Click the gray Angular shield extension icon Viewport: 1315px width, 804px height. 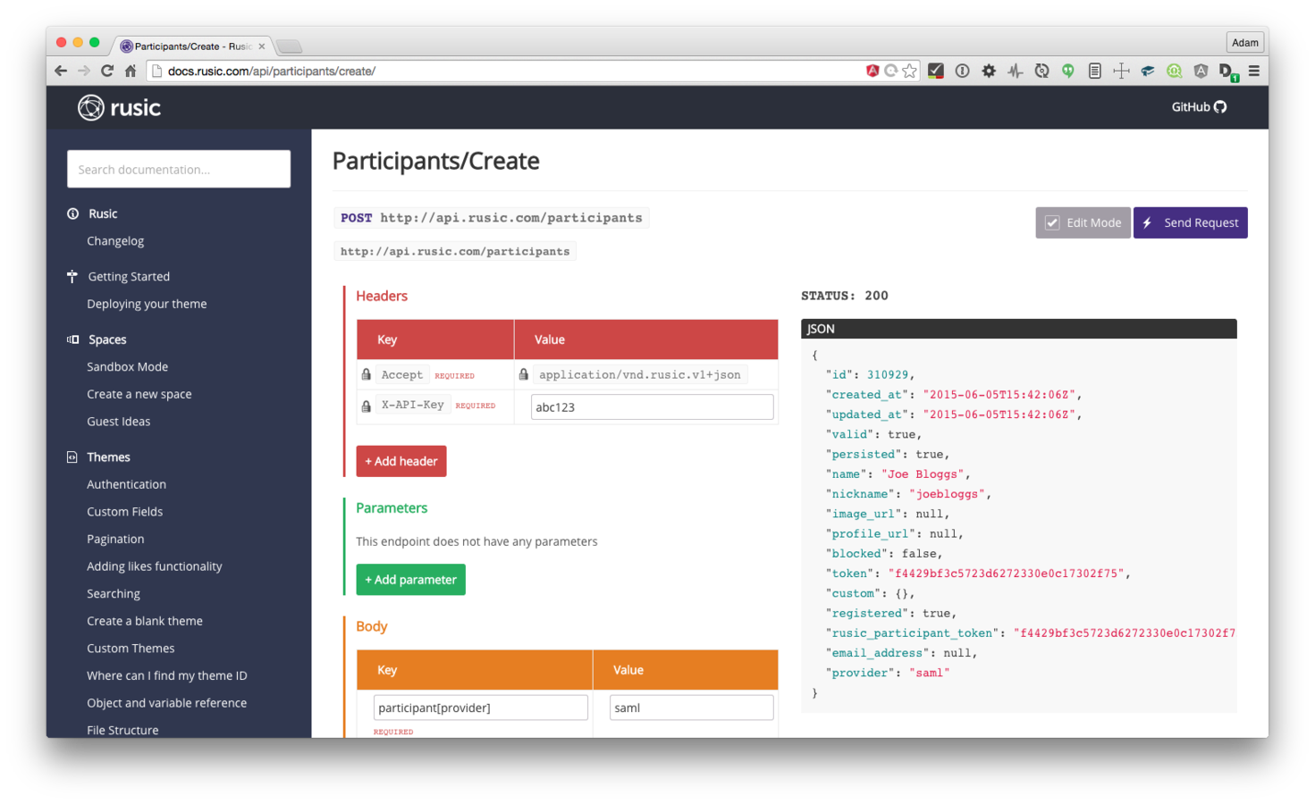[x=1201, y=71]
